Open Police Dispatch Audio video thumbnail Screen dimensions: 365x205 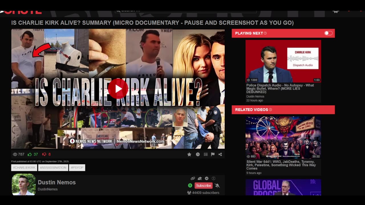[x=283, y=61]
